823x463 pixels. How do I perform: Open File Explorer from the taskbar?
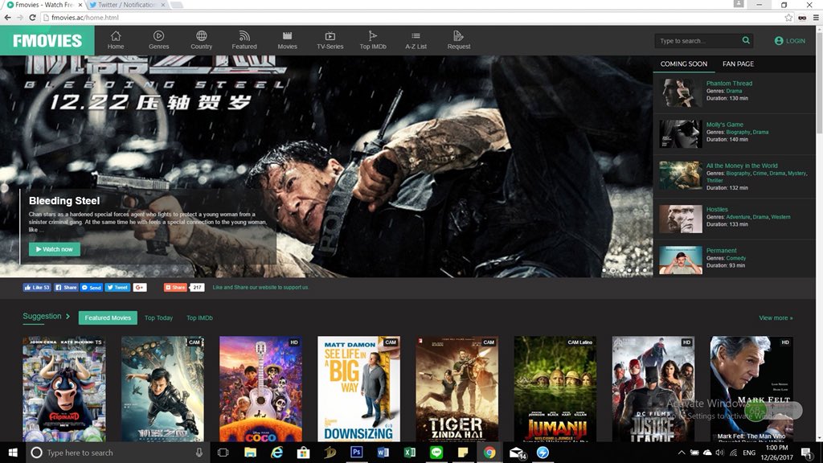coord(251,452)
